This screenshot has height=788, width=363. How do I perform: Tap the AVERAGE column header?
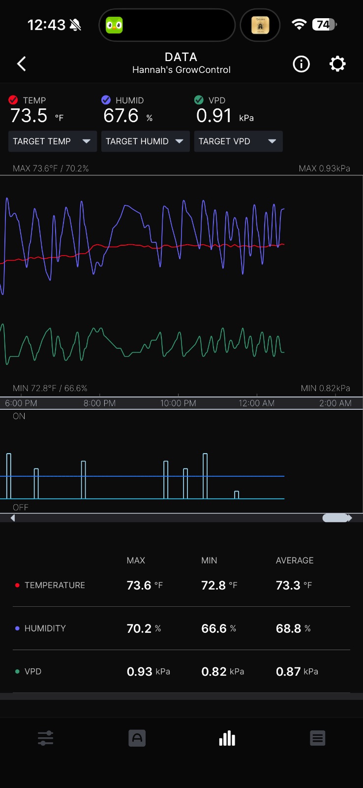[x=295, y=560]
